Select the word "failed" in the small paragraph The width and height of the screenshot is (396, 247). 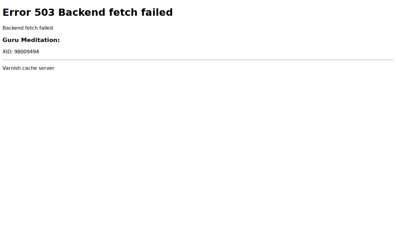pyautogui.click(x=46, y=28)
